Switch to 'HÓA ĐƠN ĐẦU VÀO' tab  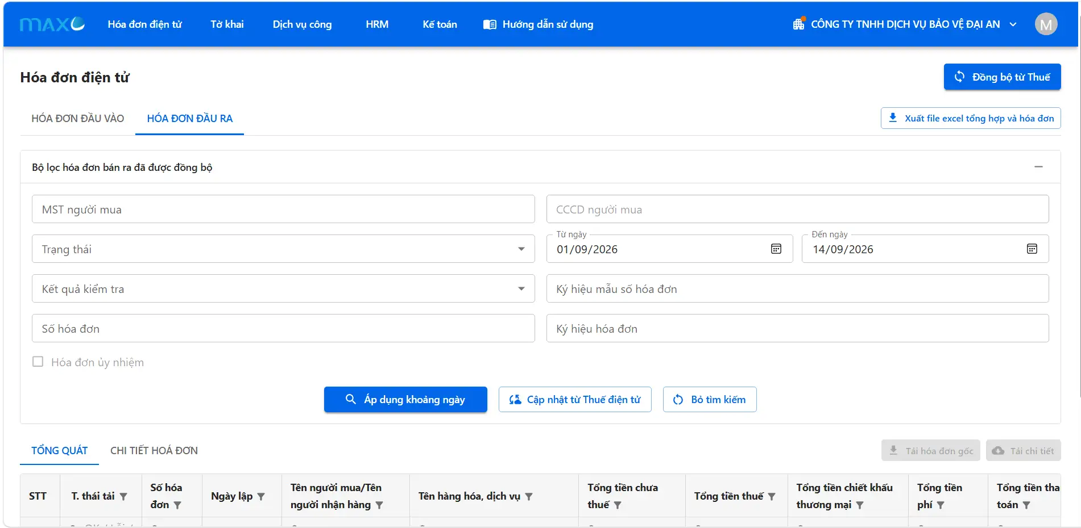(78, 118)
